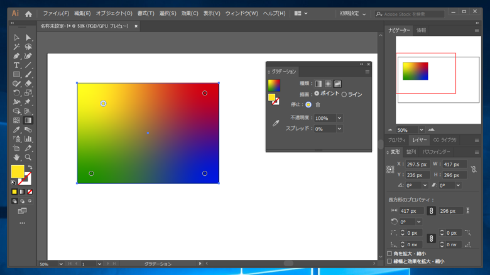Select the Hand tool

(16, 157)
